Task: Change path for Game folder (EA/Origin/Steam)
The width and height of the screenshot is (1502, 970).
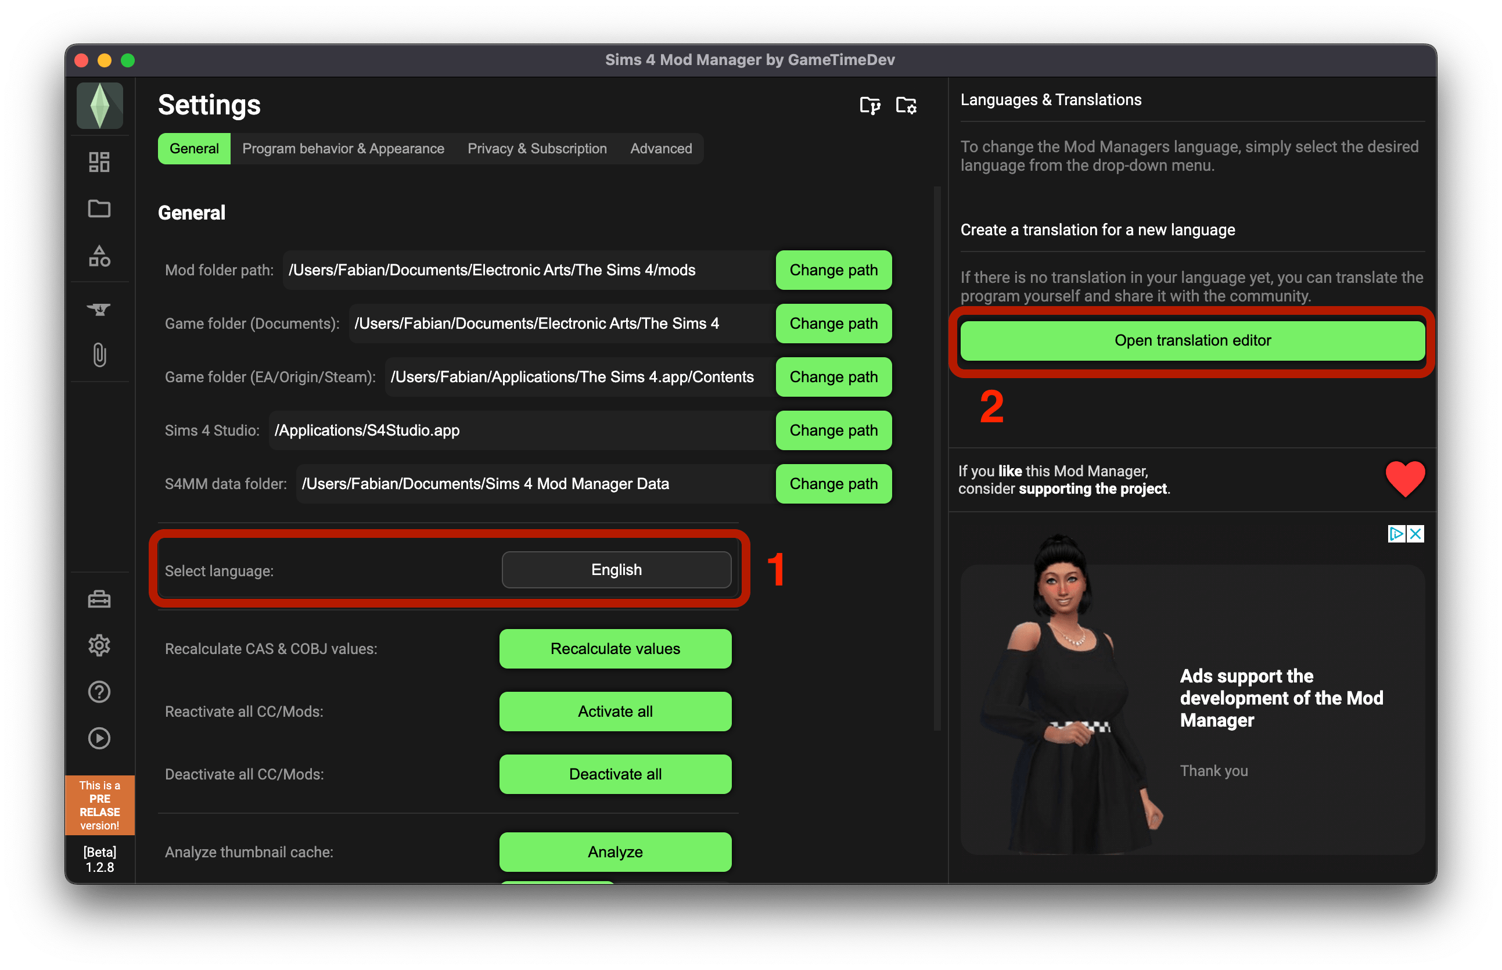Action: [x=833, y=376]
